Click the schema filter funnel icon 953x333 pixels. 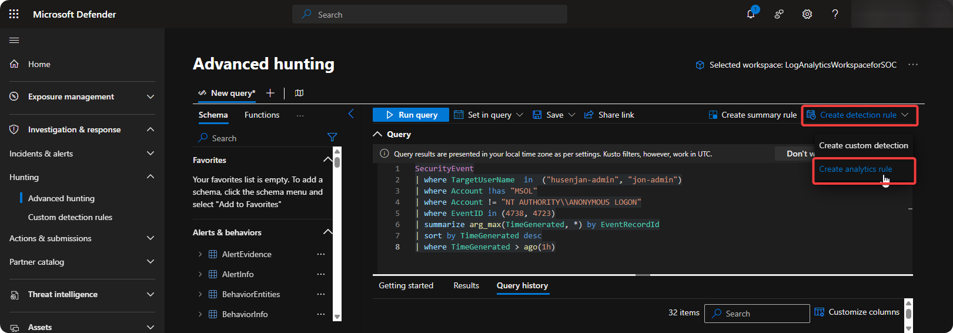click(332, 137)
